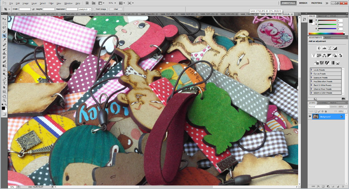Launch Bridge from the application bar

(87, 3)
